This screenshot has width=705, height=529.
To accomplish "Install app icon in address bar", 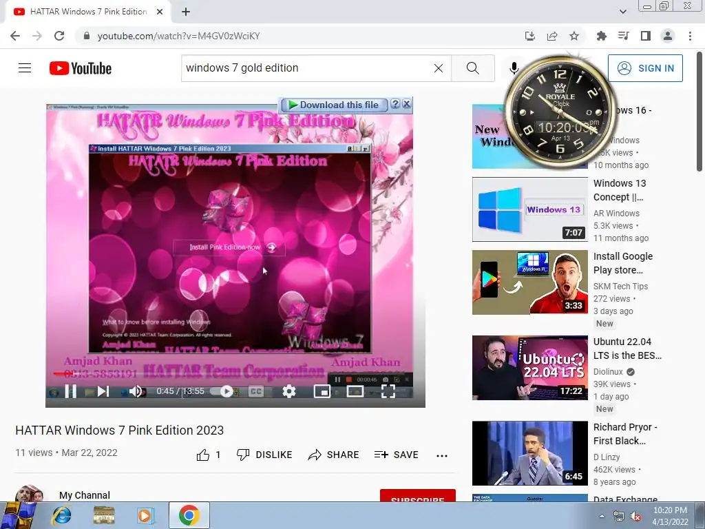I will click(530, 36).
